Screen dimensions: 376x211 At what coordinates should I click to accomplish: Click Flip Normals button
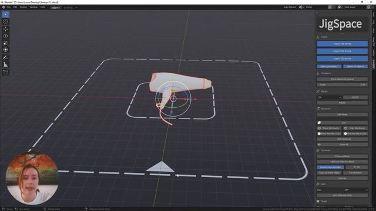coord(355,173)
